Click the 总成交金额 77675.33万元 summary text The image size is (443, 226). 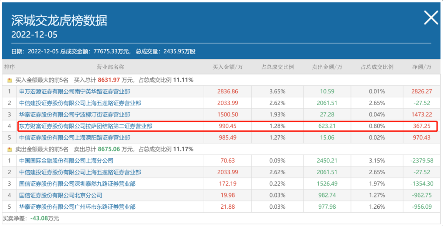(x=96, y=52)
